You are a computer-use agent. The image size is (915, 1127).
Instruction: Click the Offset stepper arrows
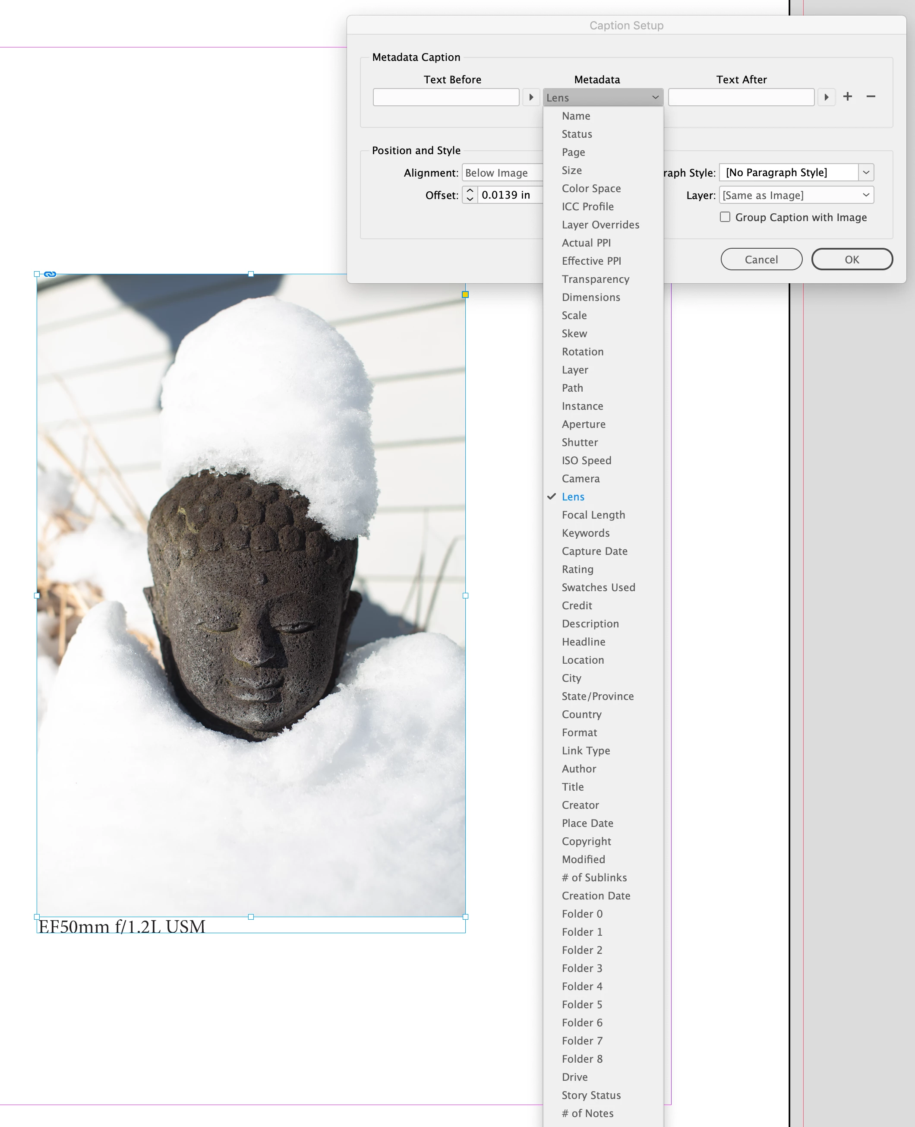coord(470,195)
